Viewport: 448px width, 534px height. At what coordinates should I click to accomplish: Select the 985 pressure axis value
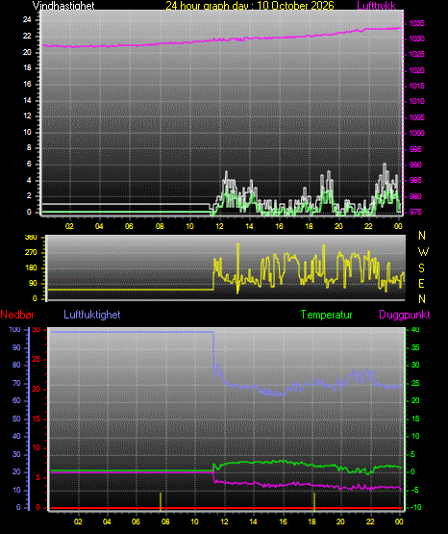pos(415,180)
